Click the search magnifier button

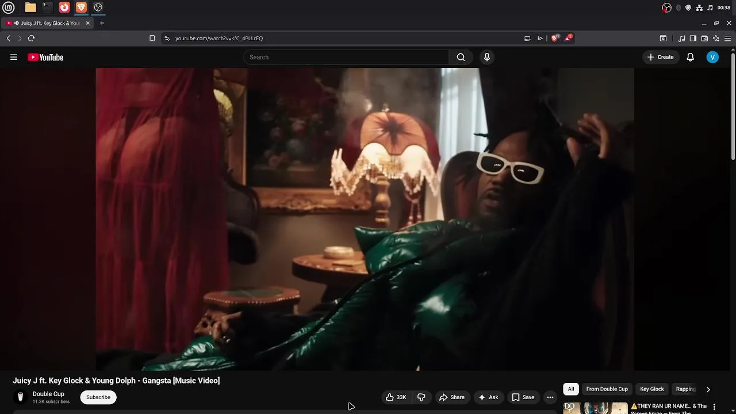461,57
